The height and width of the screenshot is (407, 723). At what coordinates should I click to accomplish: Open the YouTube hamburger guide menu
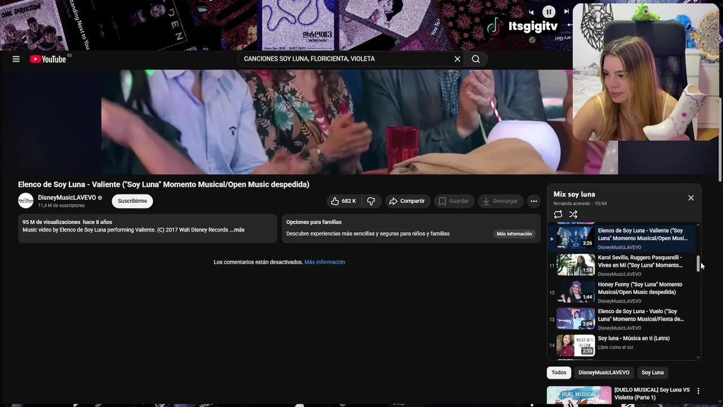(x=16, y=59)
